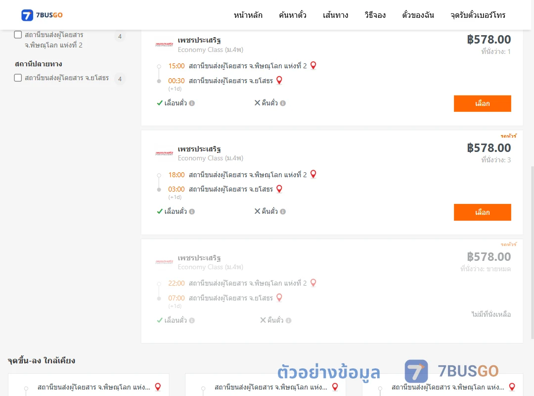Click info icon next to เลื่อนตั๋ว on 18:00 trip
Image resolution: width=534 pixels, height=396 pixels.
pos(192,211)
